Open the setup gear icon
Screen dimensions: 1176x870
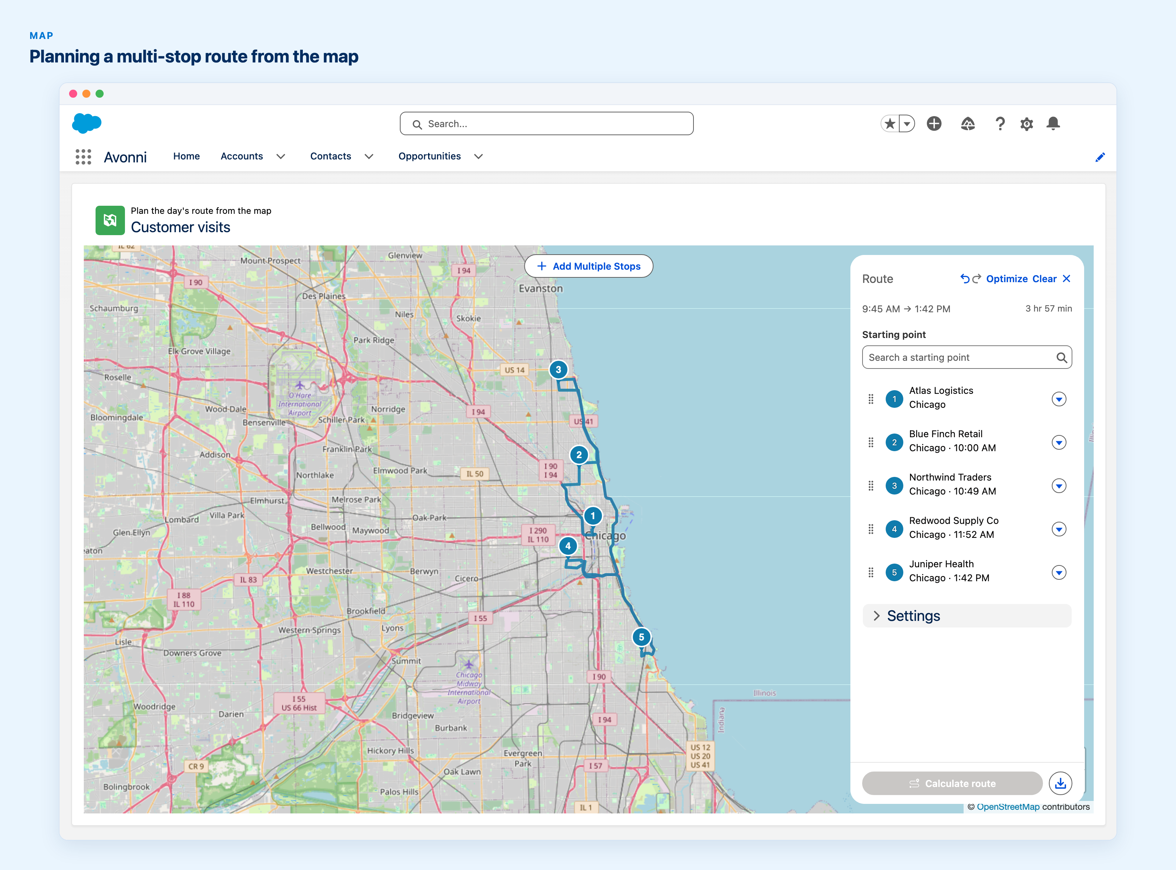pos(1026,124)
